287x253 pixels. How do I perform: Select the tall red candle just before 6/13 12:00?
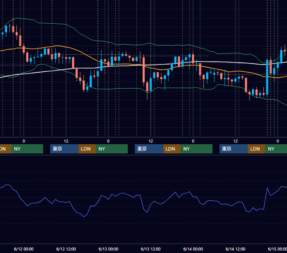point(143,70)
